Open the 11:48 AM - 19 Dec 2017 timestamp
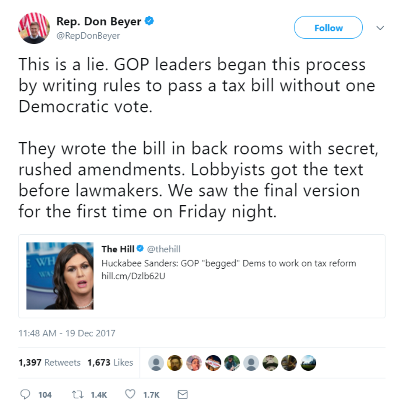This screenshot has width=411, height=414. (67, 333)
